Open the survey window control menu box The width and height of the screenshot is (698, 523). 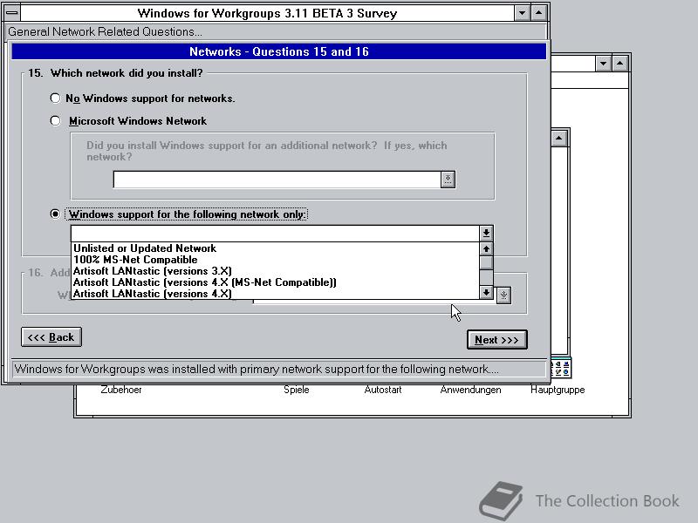click(12, 13)
